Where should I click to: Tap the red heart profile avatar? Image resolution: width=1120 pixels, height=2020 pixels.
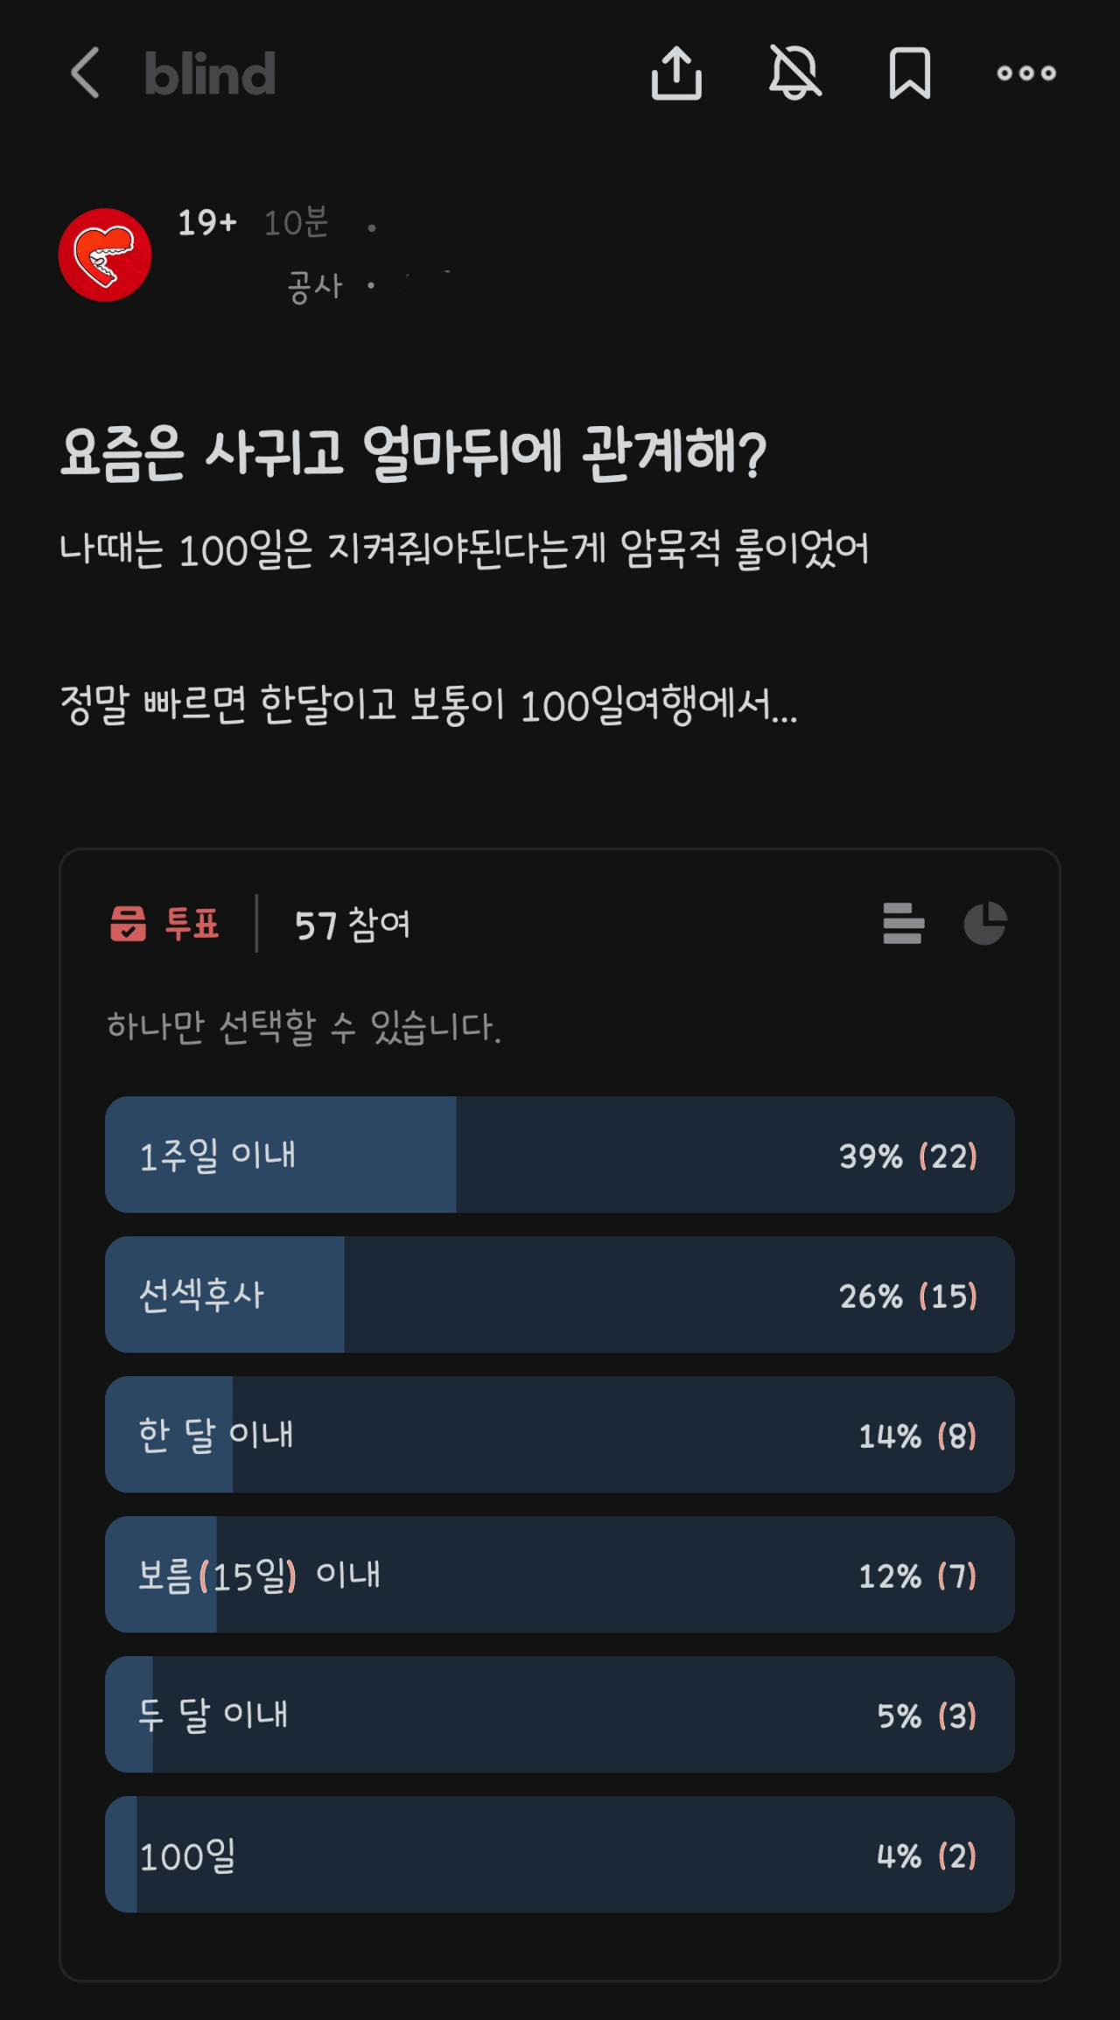[105, 255]
